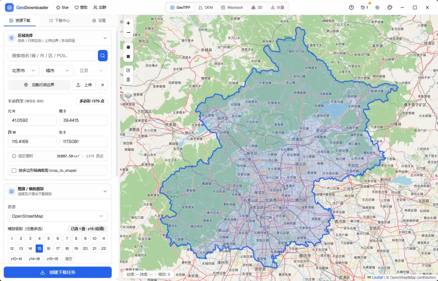Click the 已选 1 级 · z15 (街道) badge
The width and height of the screenshot is (438, 281).
[88, 229]
